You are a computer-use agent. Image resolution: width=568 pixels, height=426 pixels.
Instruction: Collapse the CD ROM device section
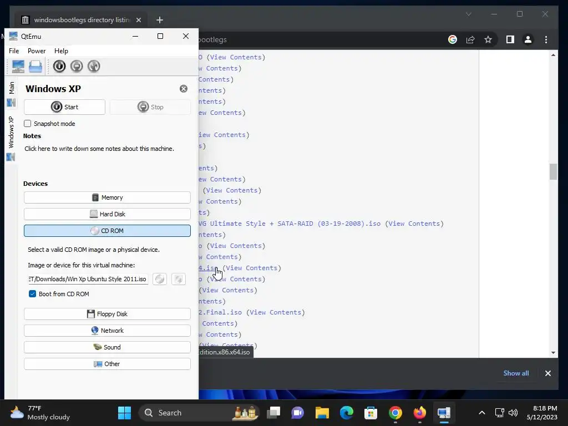pyautogui.click(x=107, y=231)
